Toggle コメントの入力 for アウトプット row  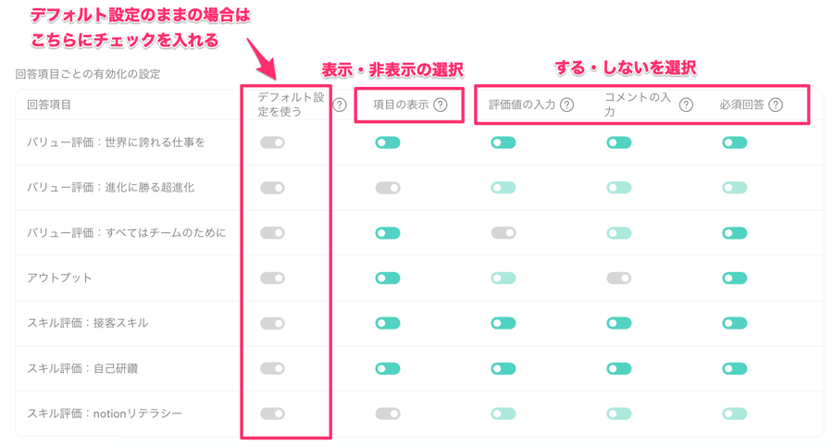pyautogui.click(x=619, y=278)
